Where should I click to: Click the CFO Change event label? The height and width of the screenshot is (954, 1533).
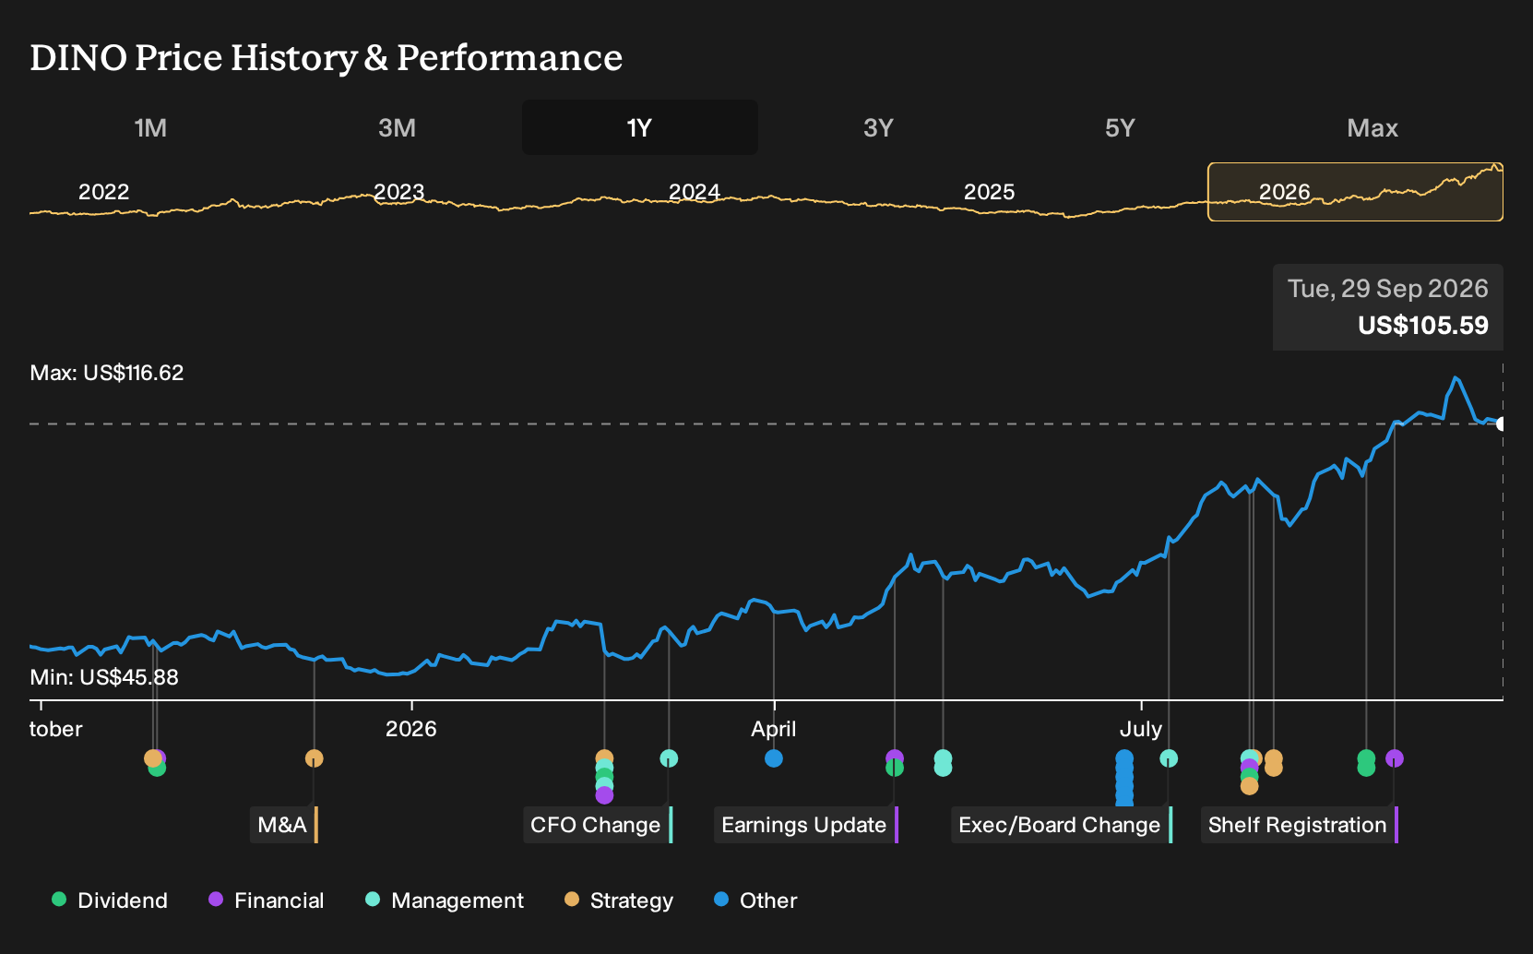(x=598, y=825)
